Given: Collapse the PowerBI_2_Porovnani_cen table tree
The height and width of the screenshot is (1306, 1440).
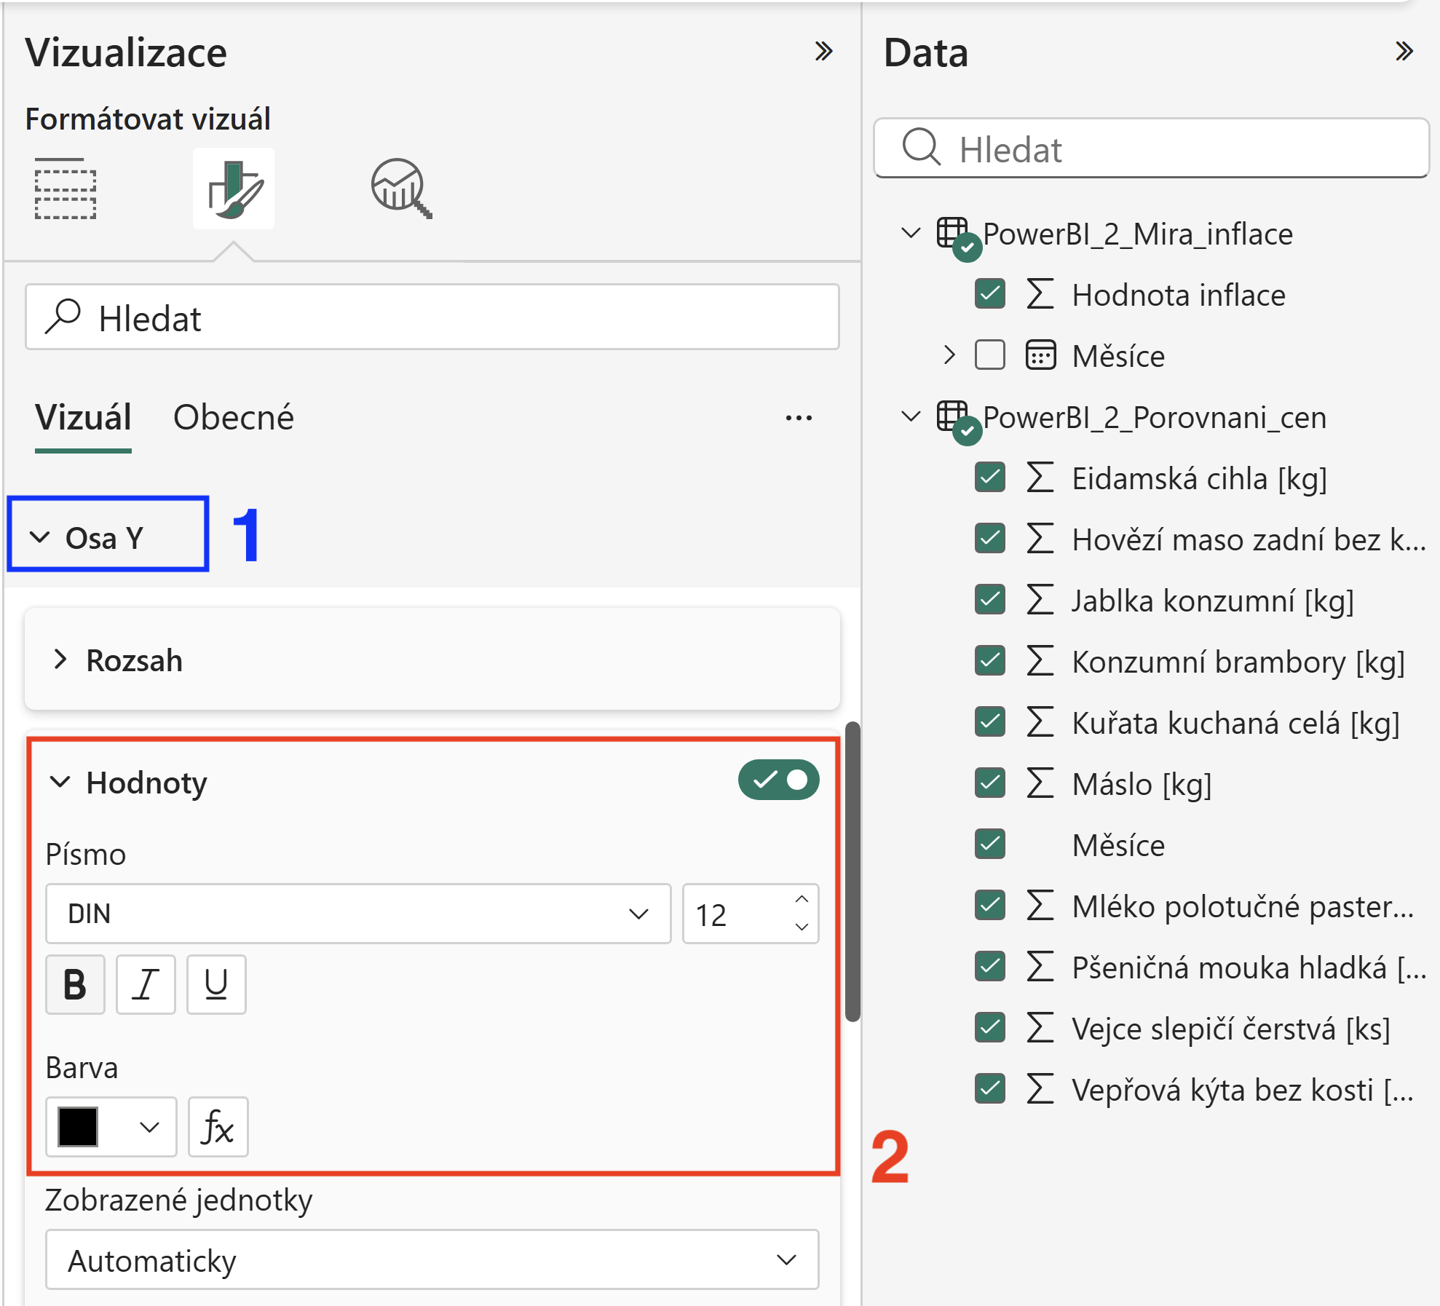Looking at the screenshot, I should coord(911,417).
